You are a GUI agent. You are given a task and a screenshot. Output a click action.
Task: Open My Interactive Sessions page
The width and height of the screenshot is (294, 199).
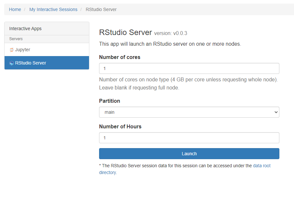click(x=53, y=9)
